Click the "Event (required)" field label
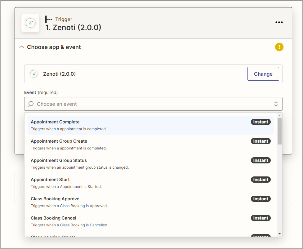 click(41, 92)
